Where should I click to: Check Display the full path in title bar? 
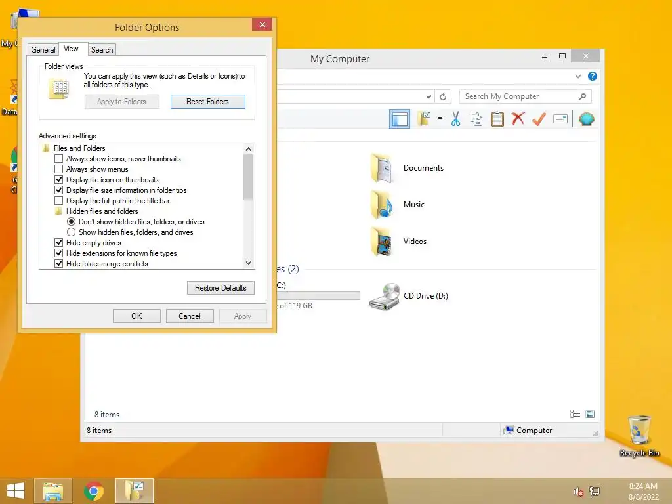58,201
